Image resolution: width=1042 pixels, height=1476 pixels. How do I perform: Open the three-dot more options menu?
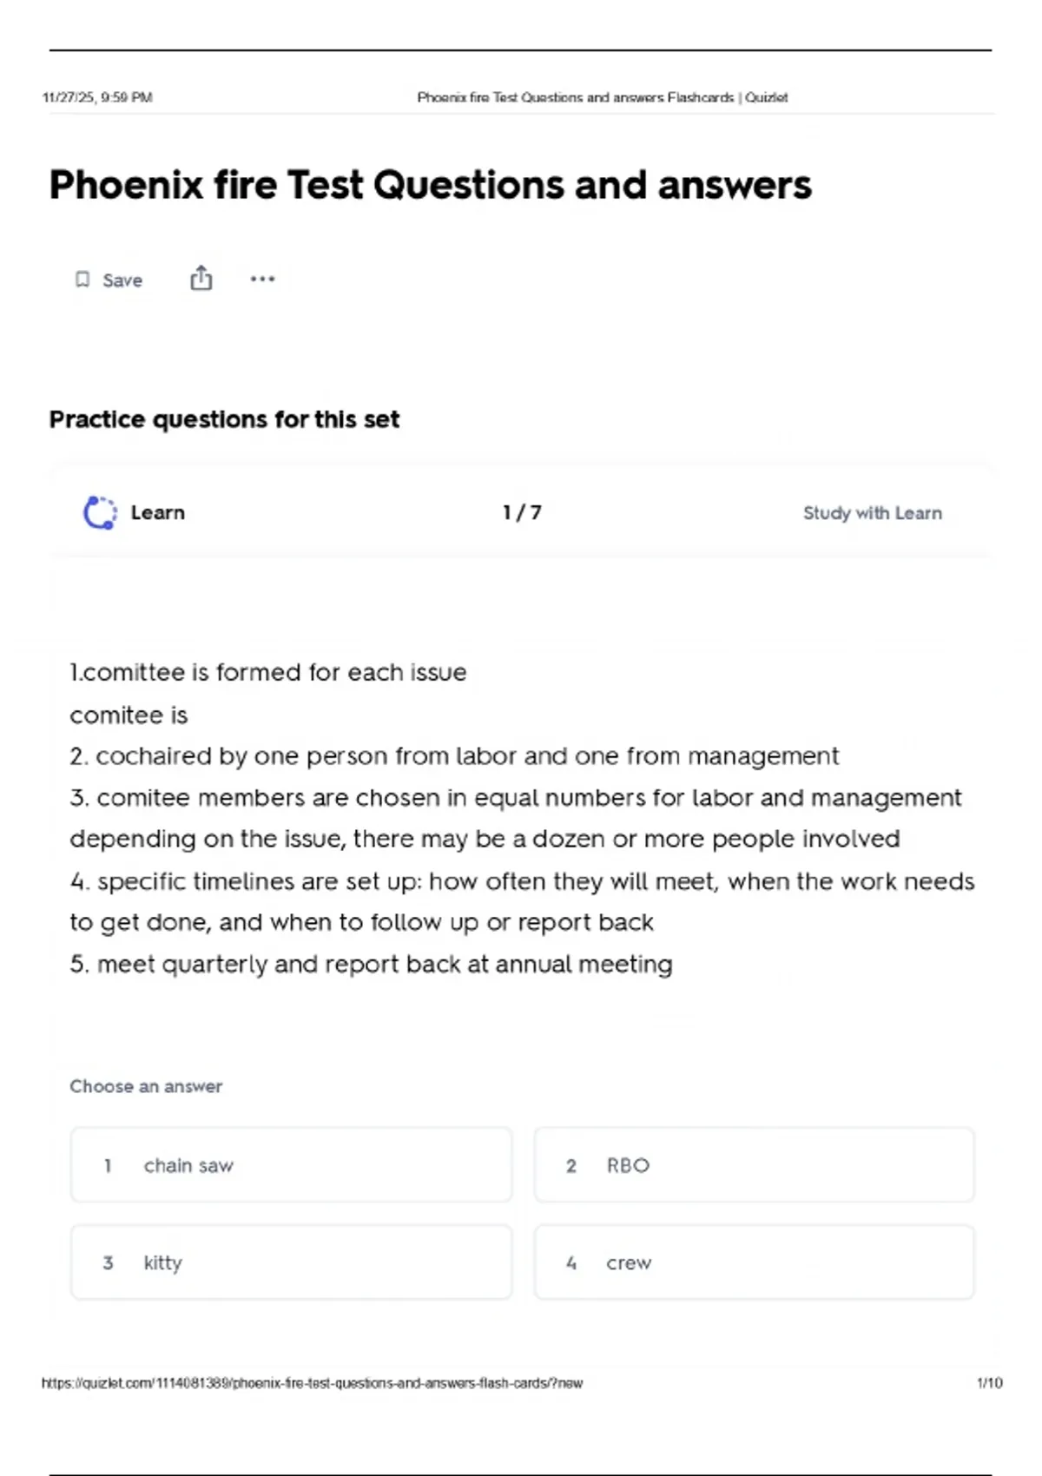click(262, 279)
